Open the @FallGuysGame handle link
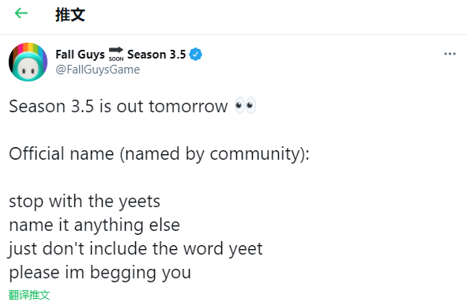467x306 pixels. (x=98, y=70)
